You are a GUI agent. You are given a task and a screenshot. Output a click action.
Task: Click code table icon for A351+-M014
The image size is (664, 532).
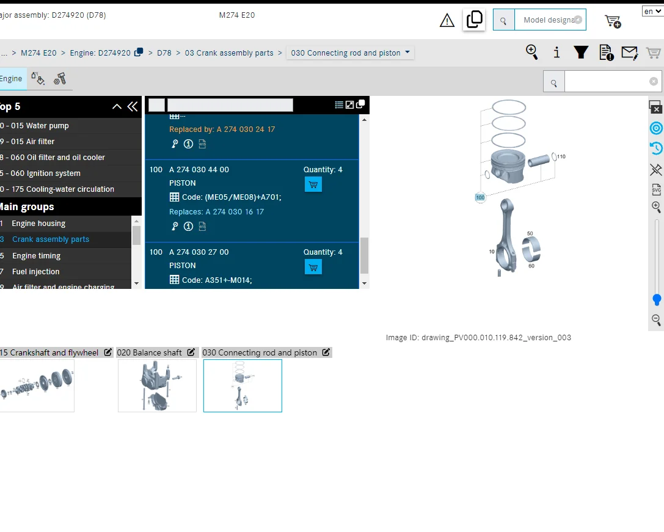click(x=175, y=280)
